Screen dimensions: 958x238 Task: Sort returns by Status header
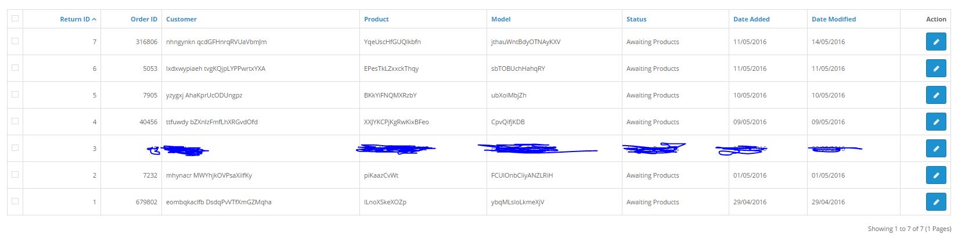636,19
